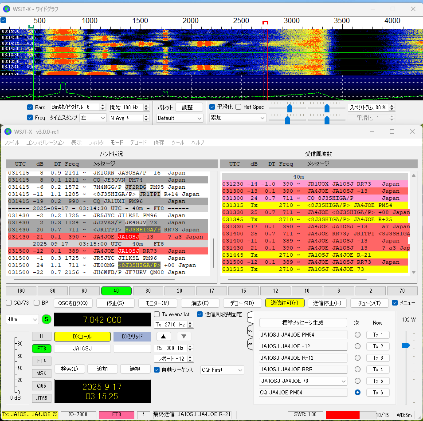
Task: Enable the Tx even/1st checkbox
Action: [x=157, y=314]
